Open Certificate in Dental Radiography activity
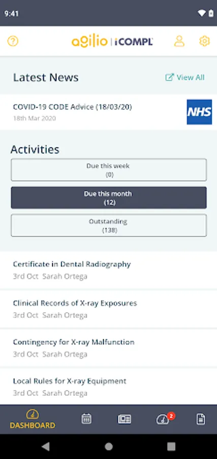 (x=109, y=270)
